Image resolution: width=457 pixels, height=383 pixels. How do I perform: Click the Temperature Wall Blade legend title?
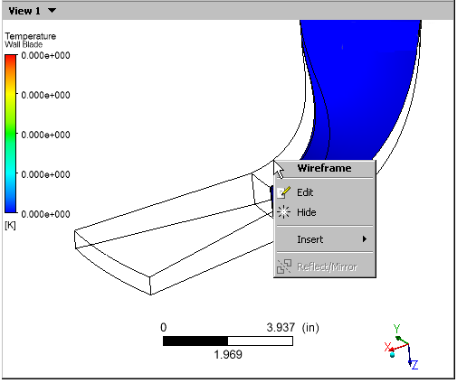pos(30,40)
